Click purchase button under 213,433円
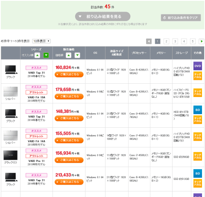Viewport: 205px width, 197px height. (x=69, y=182)
